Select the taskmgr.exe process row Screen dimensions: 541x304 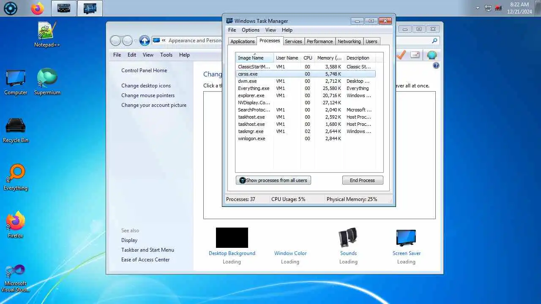306,131
